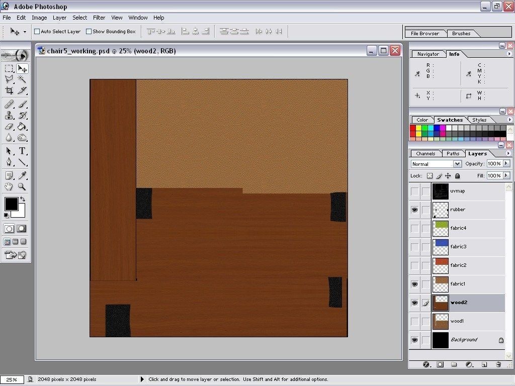Open the Layer menu
Viewport: 515px width, 386px height.
coord(59,18)
